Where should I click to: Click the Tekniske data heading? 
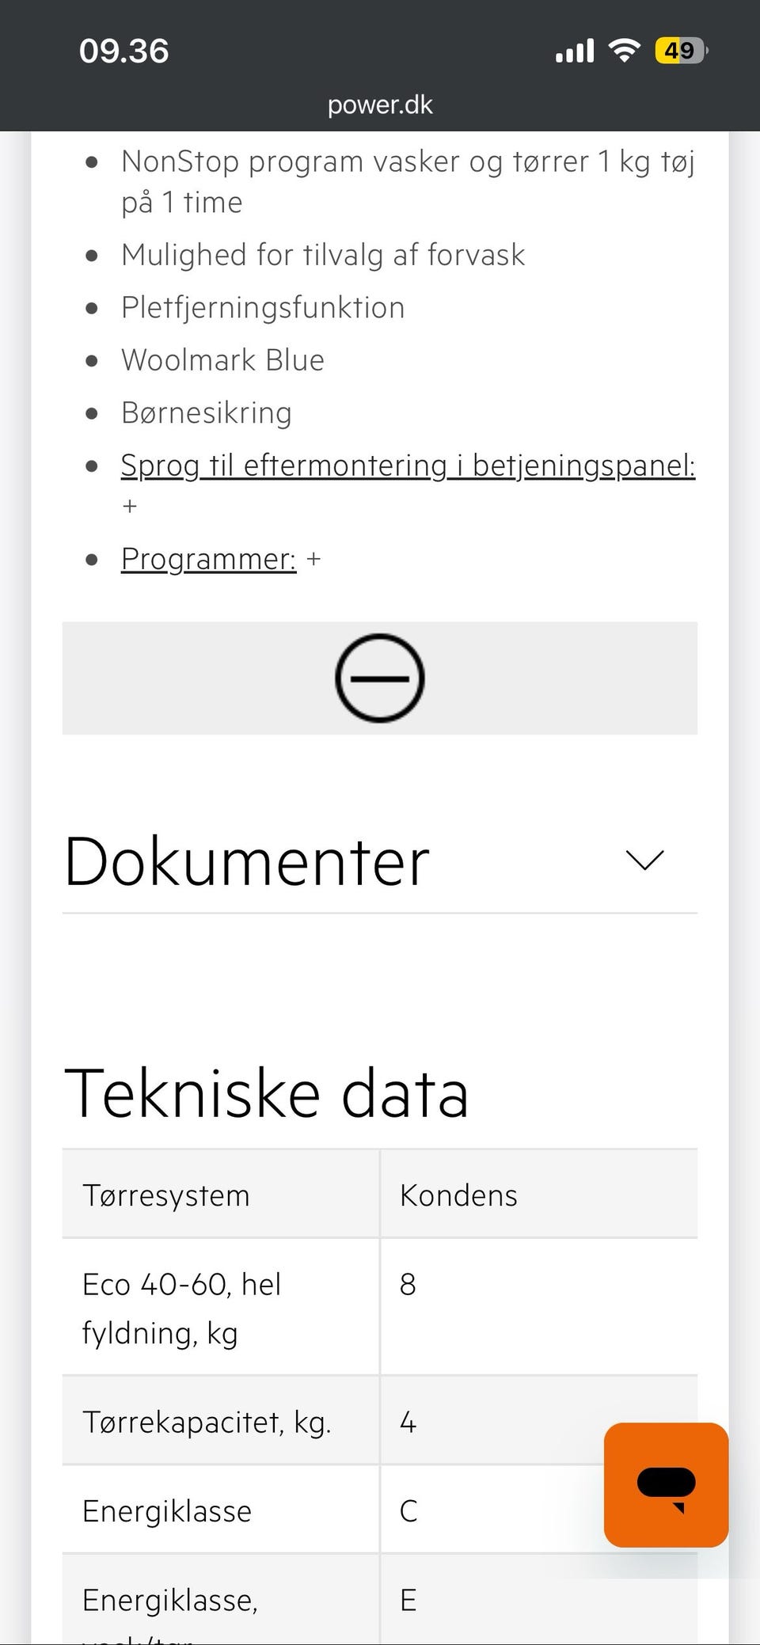(266, 1093)
